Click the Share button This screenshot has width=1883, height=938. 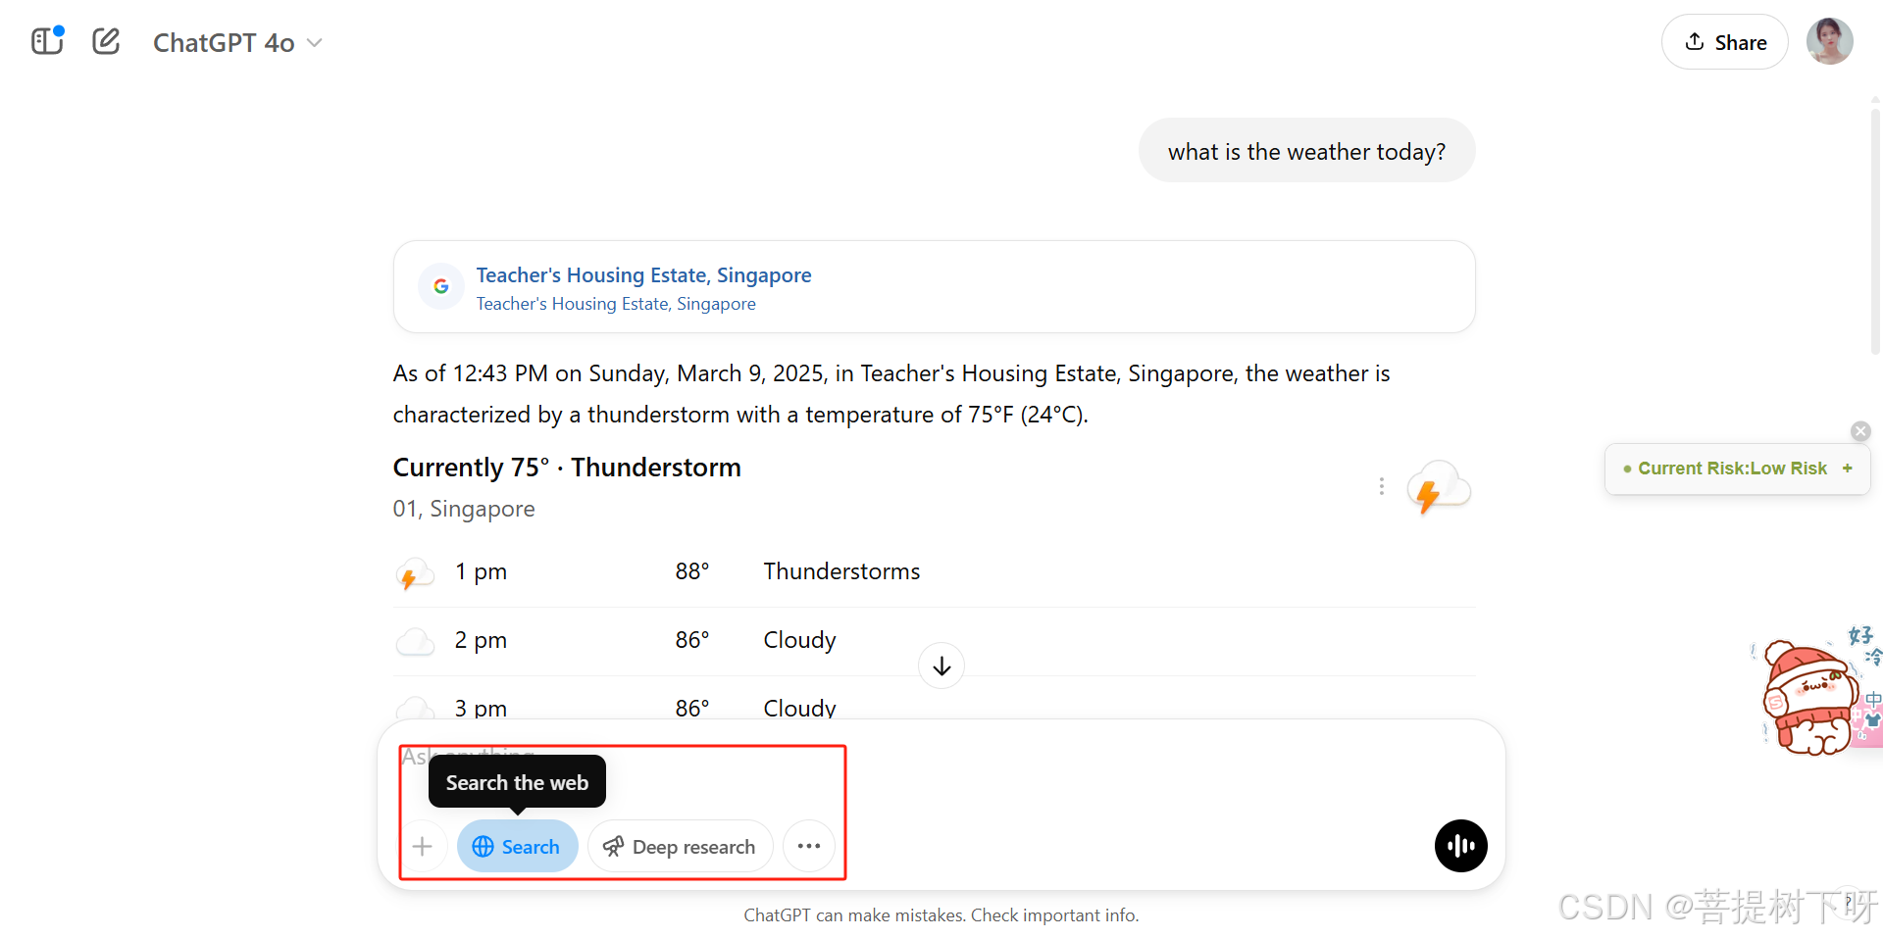(1724, 42)
